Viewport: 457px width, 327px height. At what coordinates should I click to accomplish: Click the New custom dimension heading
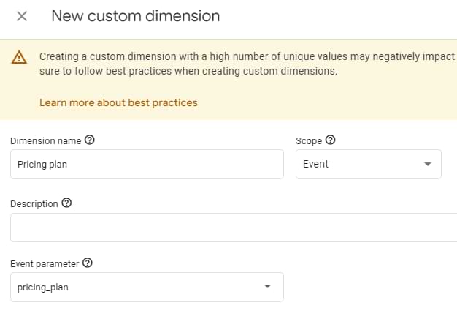[x=135, y=15]
